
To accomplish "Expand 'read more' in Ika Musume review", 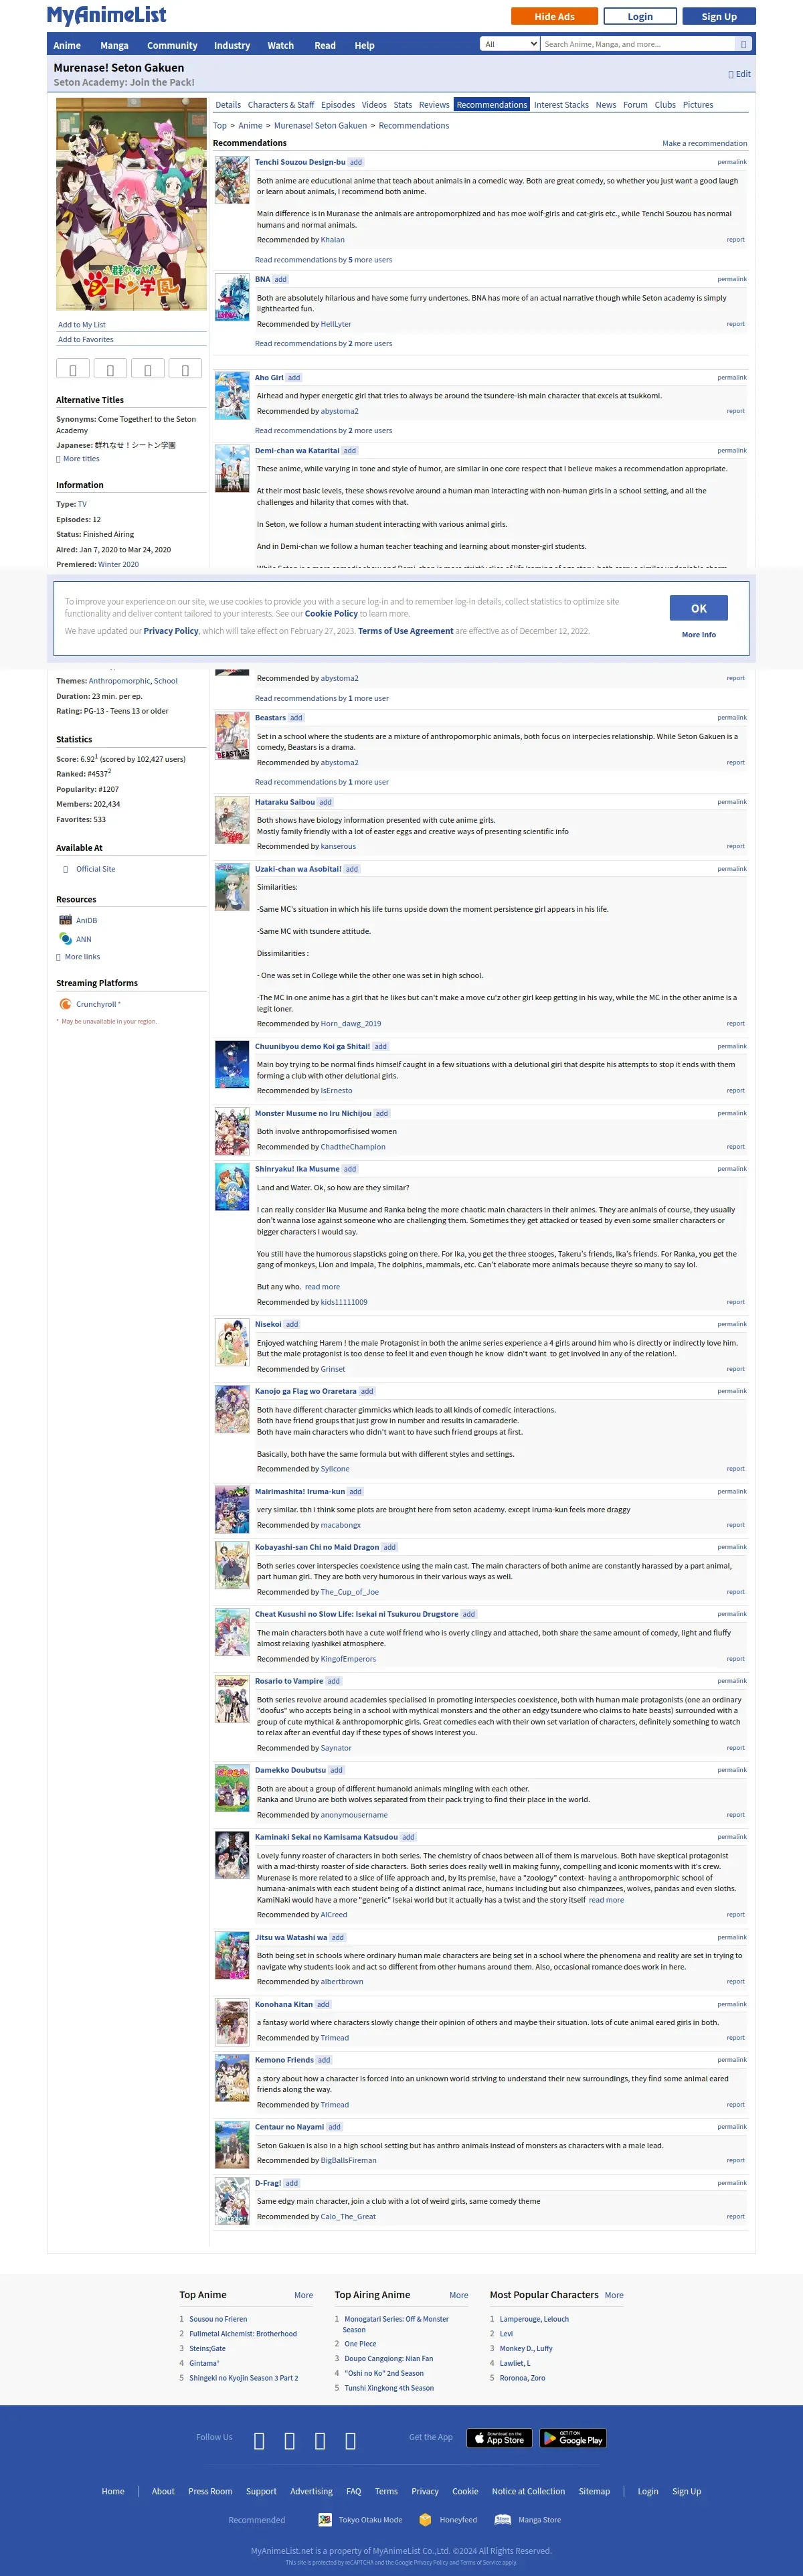I will coord(322,1287).
